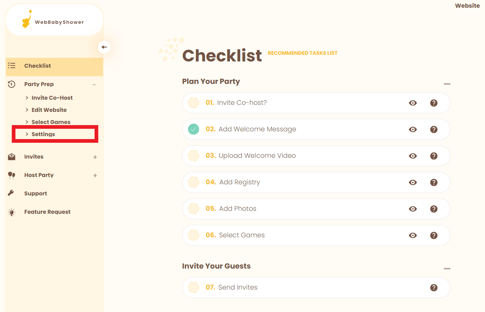Click the WebBabyShower elephant logo
485x312 pixels.
pyautogui.click(x=26, y=20)
